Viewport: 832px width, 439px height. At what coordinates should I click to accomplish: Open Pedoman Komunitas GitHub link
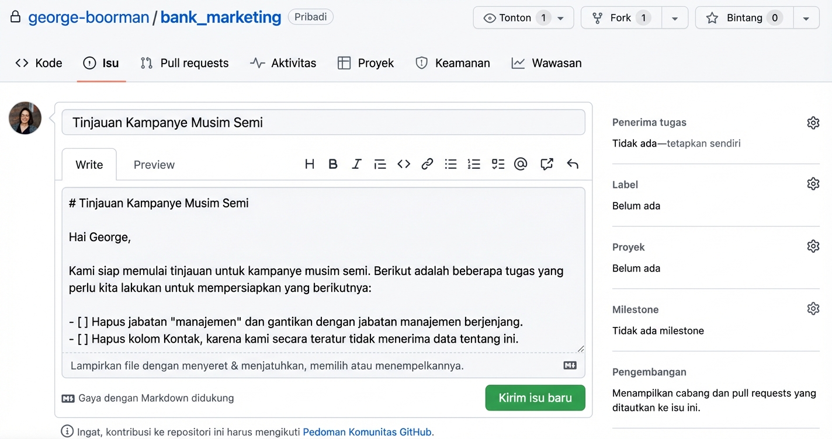(x=367, y=432)
